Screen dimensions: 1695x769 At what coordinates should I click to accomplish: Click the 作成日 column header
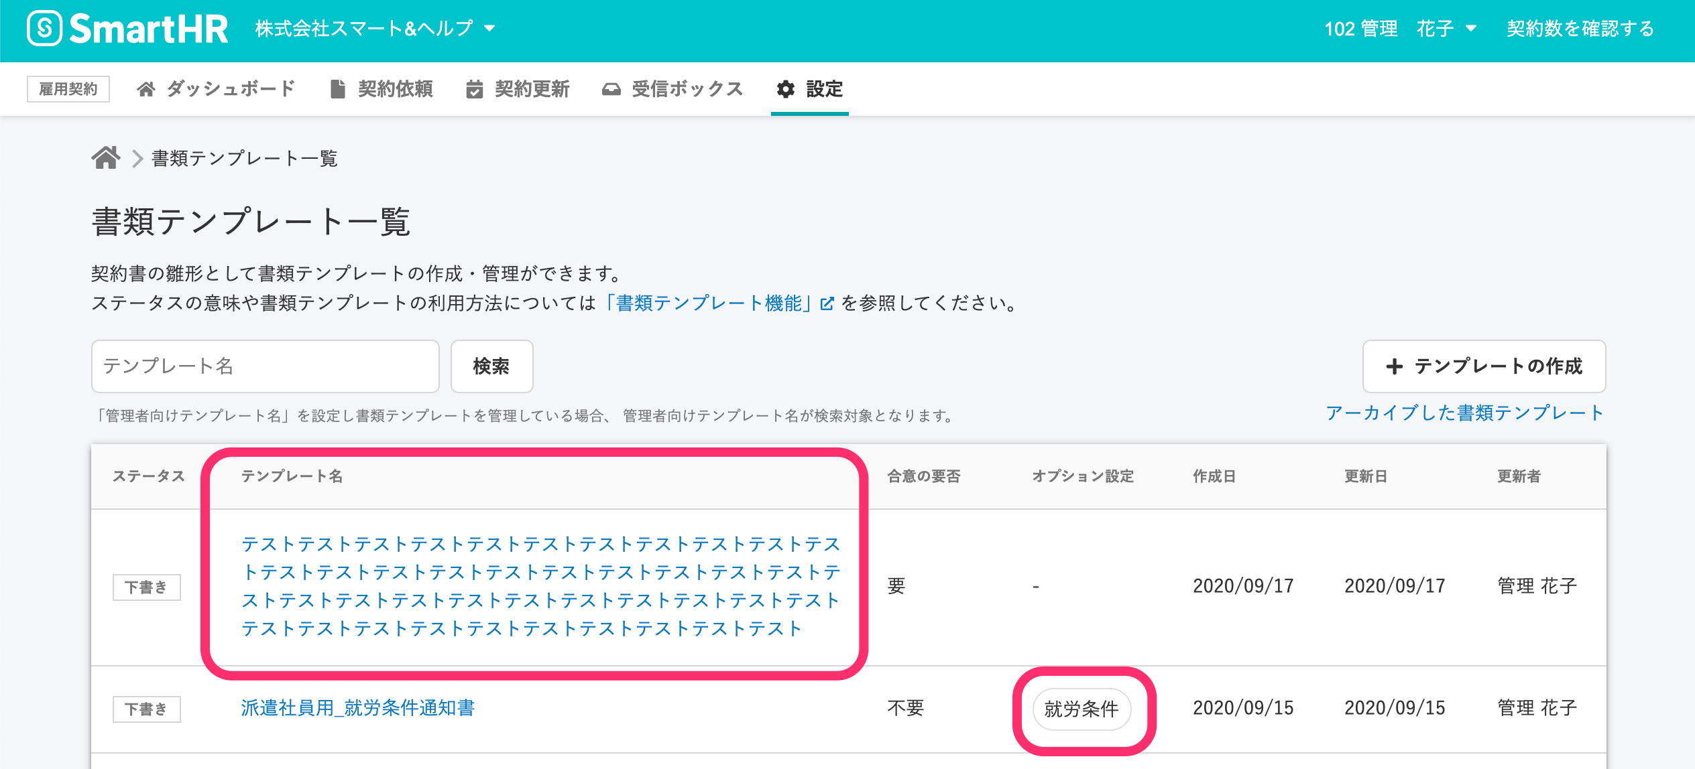(1214, 476)
